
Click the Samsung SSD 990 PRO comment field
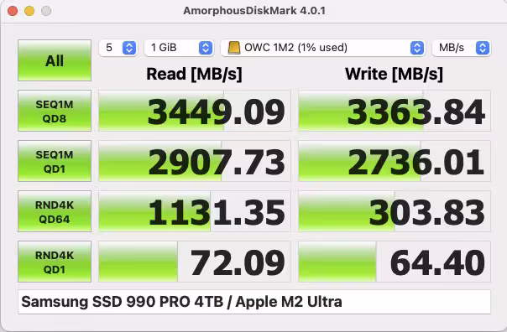254,302
